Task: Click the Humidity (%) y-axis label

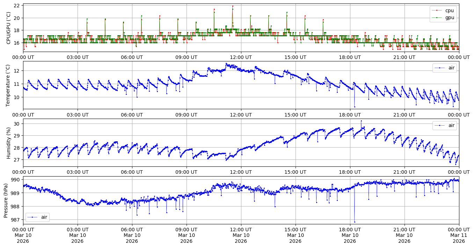Action: click(9, 143)
